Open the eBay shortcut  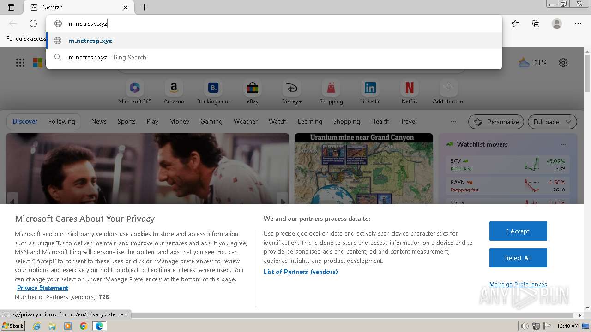[x=253, y=92]
